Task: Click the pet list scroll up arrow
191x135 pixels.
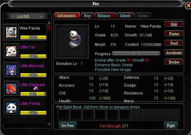Action: 49,23
